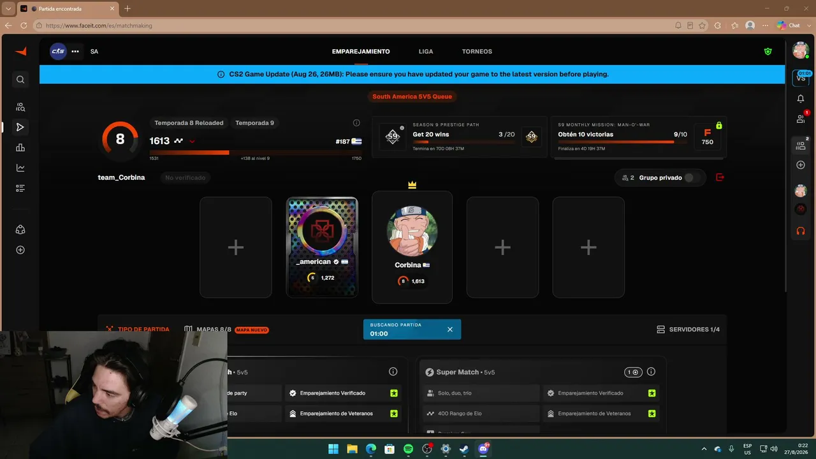Click the empty party slot right of Corbina
816x459 pixels.
502,247
